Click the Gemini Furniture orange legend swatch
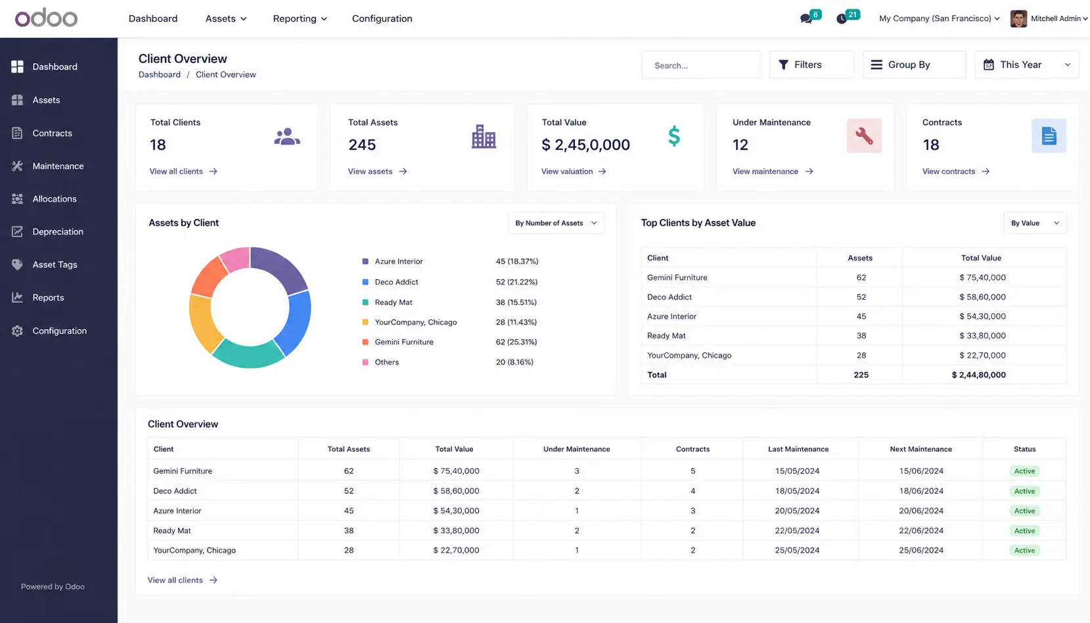 (365, 342)
